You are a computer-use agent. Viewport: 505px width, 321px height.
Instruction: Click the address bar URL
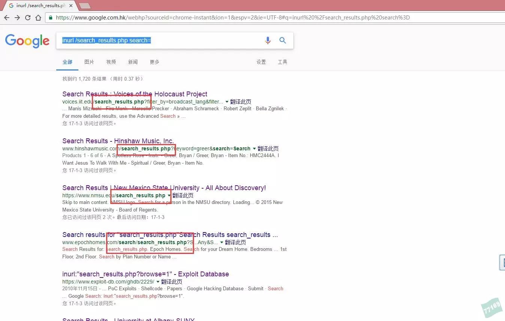coord(232,18)
